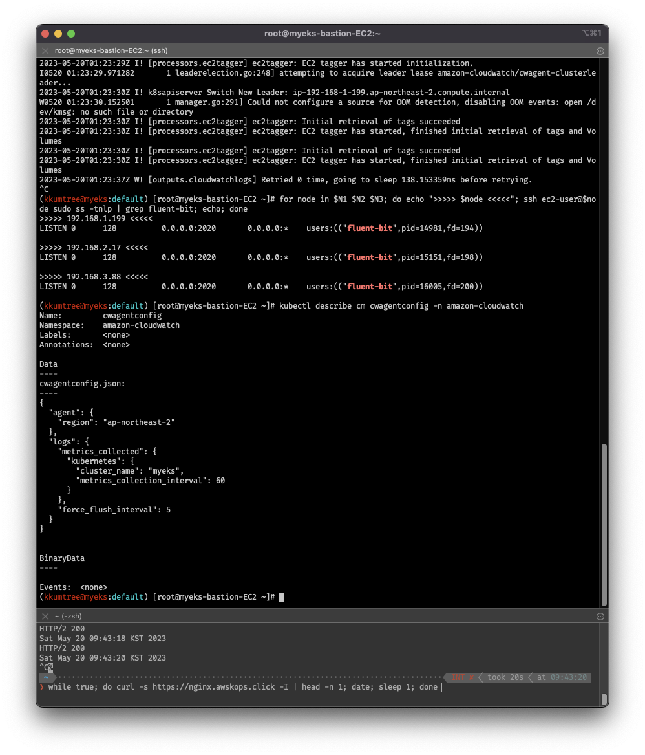The width and height of the screenshot is (645, 755).
Task: Click the Sat May 20 09:43:18 KST 2023 line
Action: click(x=103, y=639)
